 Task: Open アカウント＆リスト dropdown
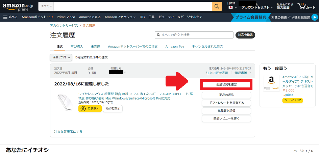click(x=257, y=7)
